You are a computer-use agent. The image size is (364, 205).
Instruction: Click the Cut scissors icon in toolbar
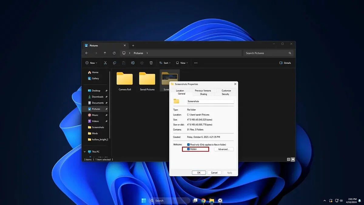(105, 63)
